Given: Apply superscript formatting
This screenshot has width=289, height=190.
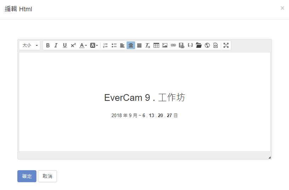Looking at the screenshot, I should 73,45.
